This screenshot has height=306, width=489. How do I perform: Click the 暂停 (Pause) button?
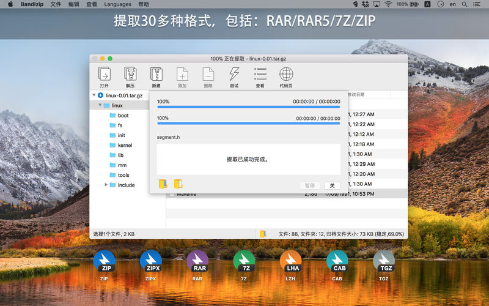tap(309, 185)
